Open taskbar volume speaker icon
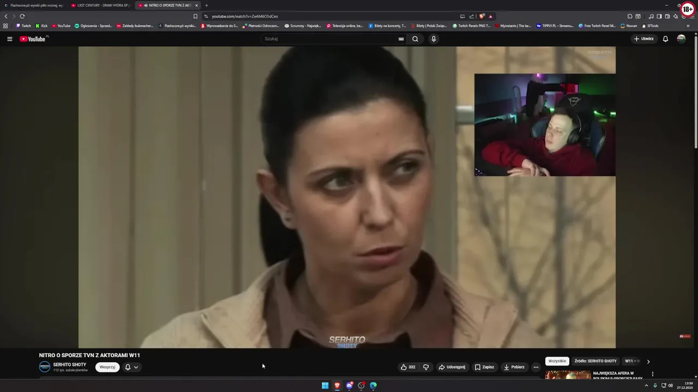The image size is (698, 392). (x=670, y=385)
